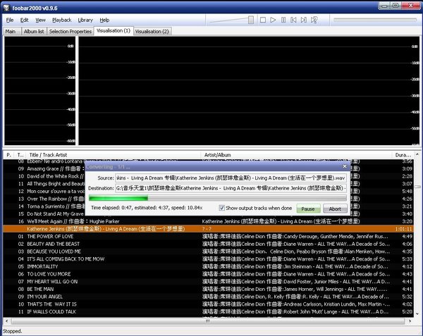
Task: Select the Visualisation (2) tab
Action: (x=152, y=32)
